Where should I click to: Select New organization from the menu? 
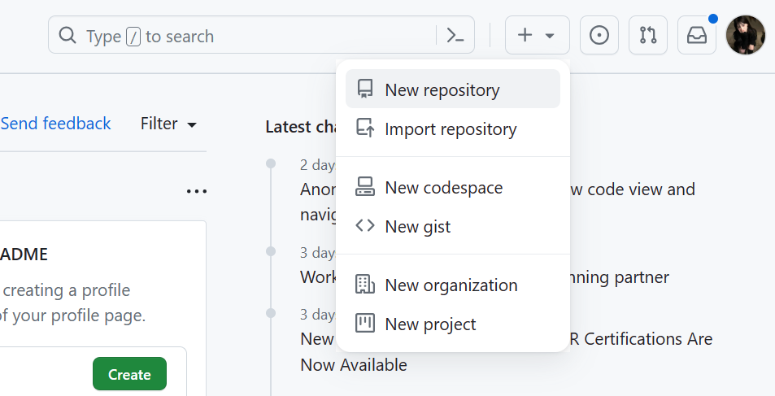click(451, 285)
